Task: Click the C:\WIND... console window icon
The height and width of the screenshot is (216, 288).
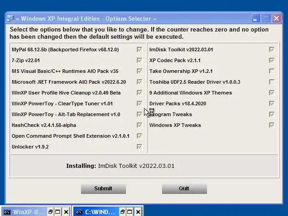Action: click(79, 212)
